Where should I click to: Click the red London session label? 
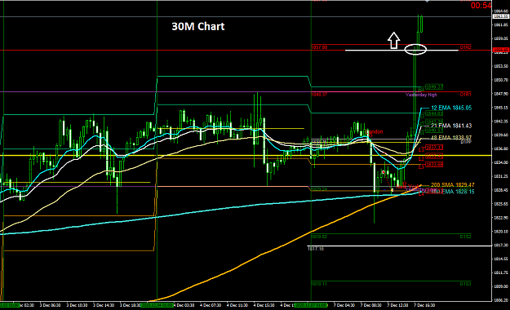[375, 132]
